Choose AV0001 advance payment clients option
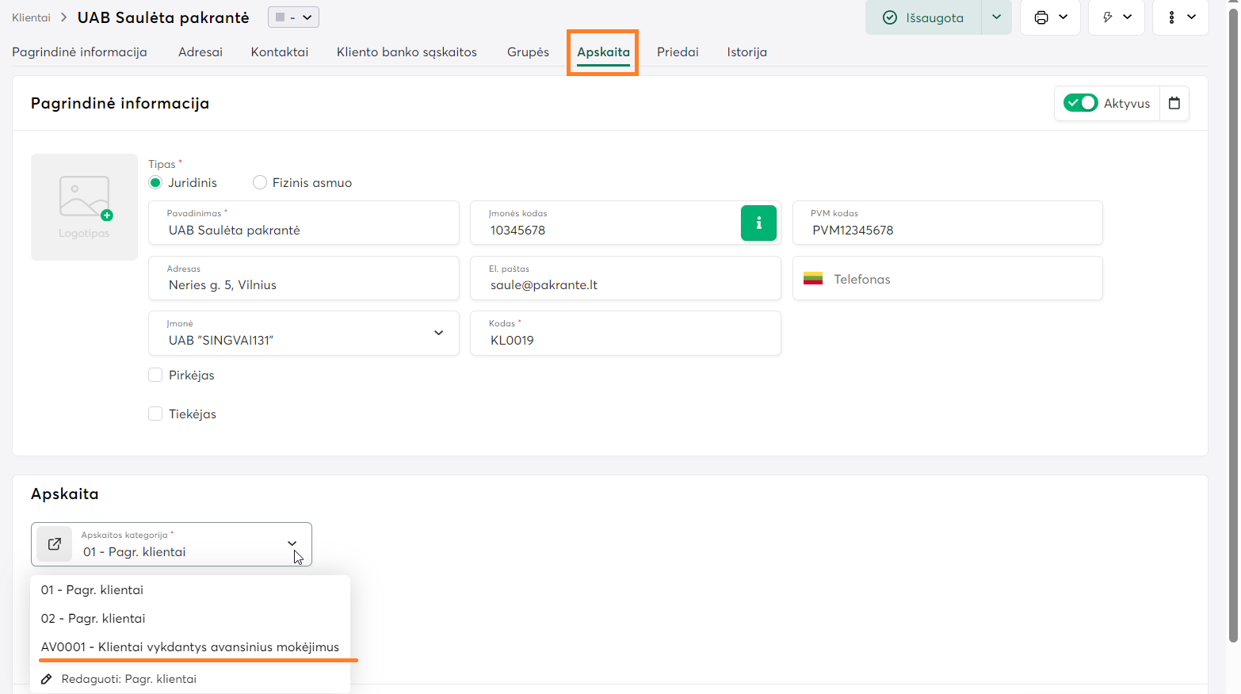This screenshot has width=1241, height=694. (190, 647)
